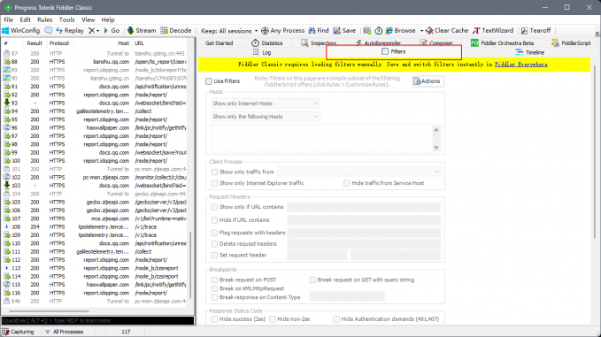
Task: Enable the Use Filters checkbox
Action: [x=209, y=81]
